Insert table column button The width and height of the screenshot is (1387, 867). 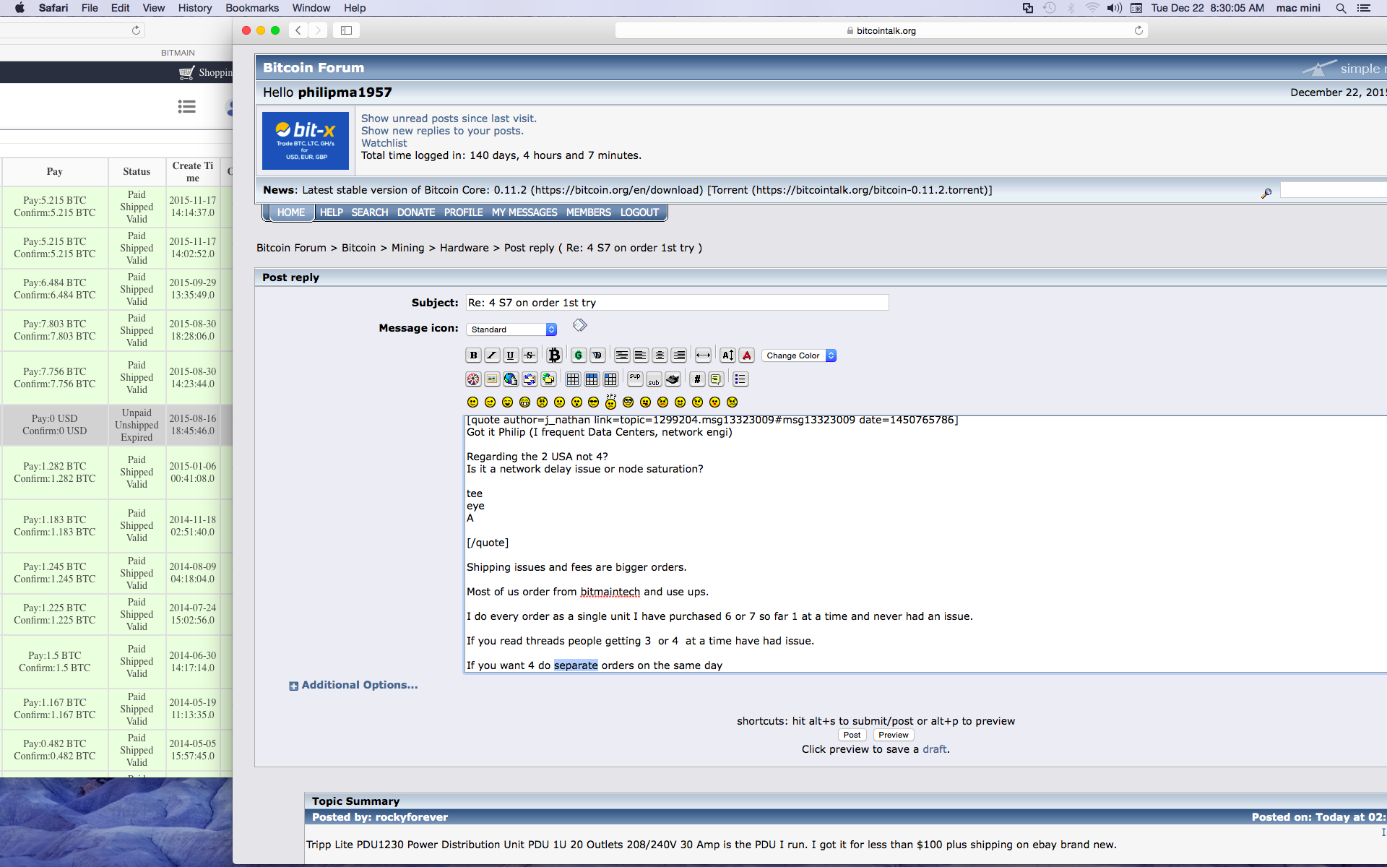(x=610, y=379)
